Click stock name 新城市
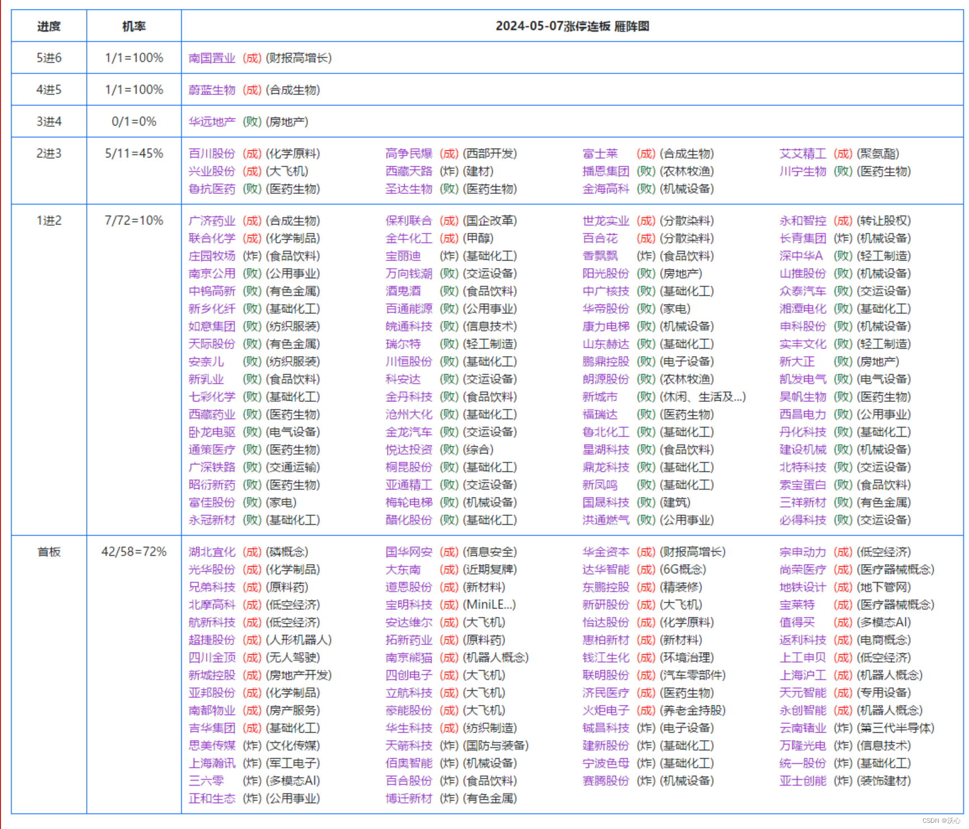 click(600, 397)
